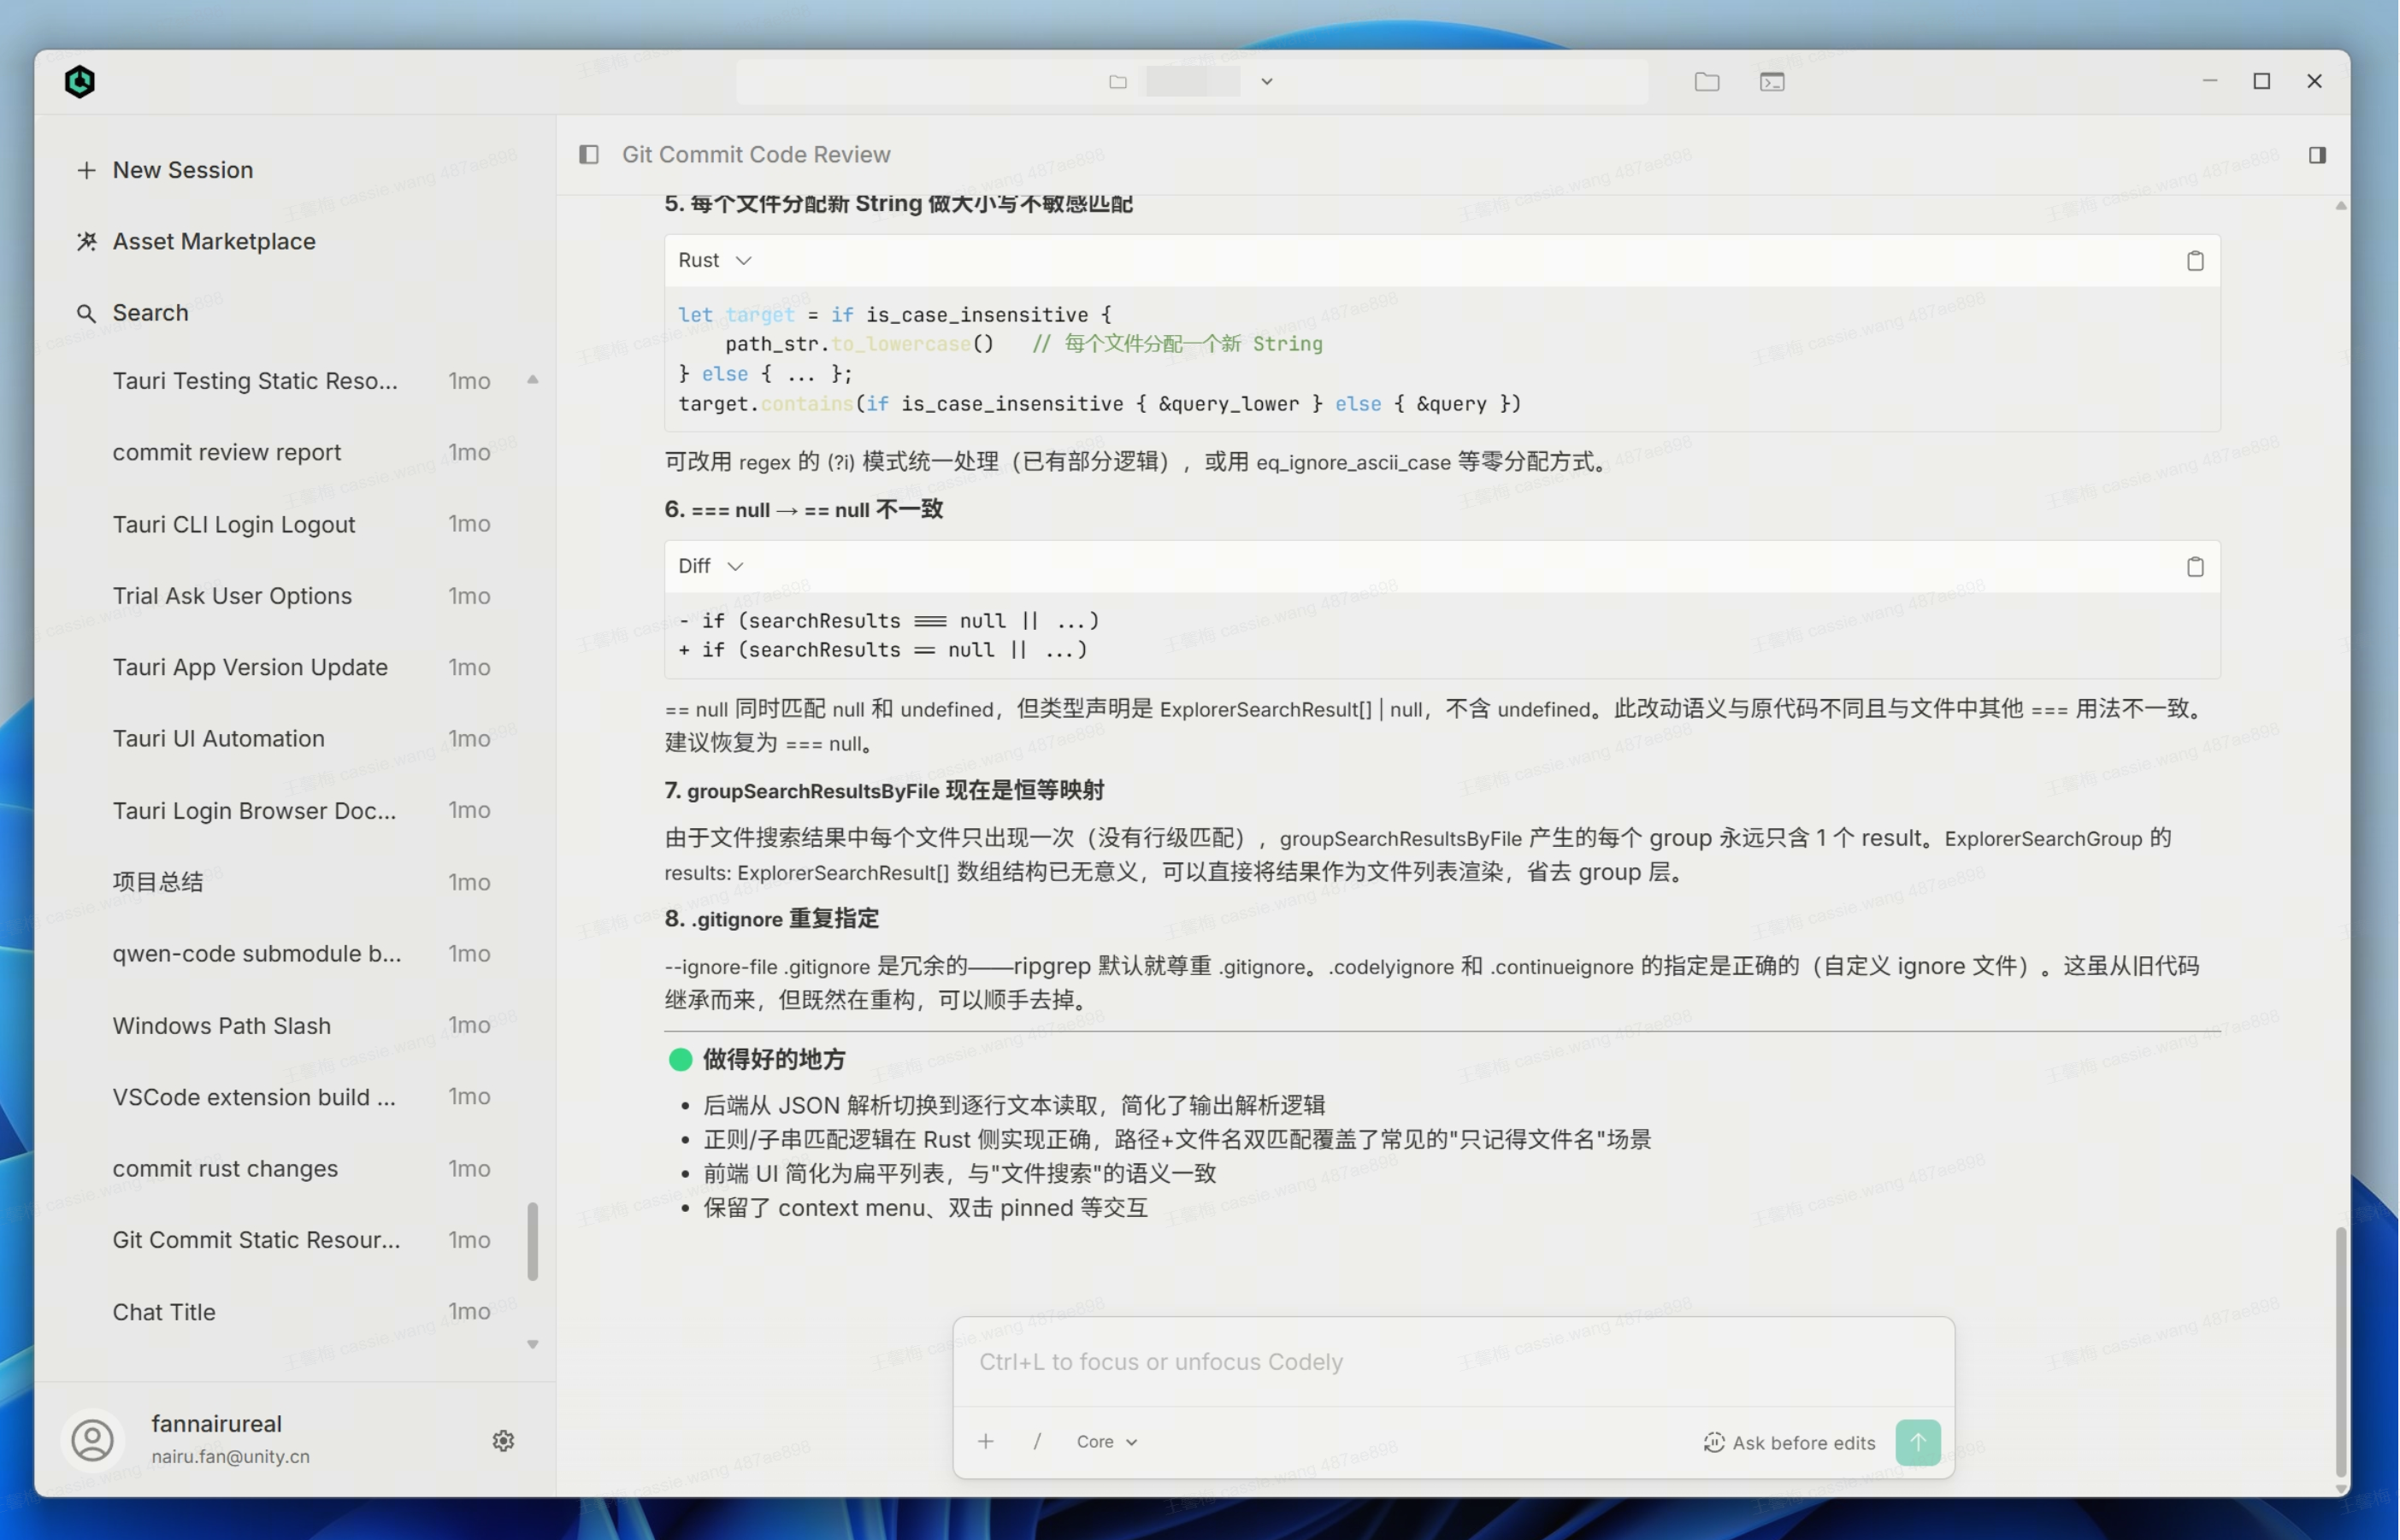Click session list scroll down arrow

click(x=534, y=1344)
